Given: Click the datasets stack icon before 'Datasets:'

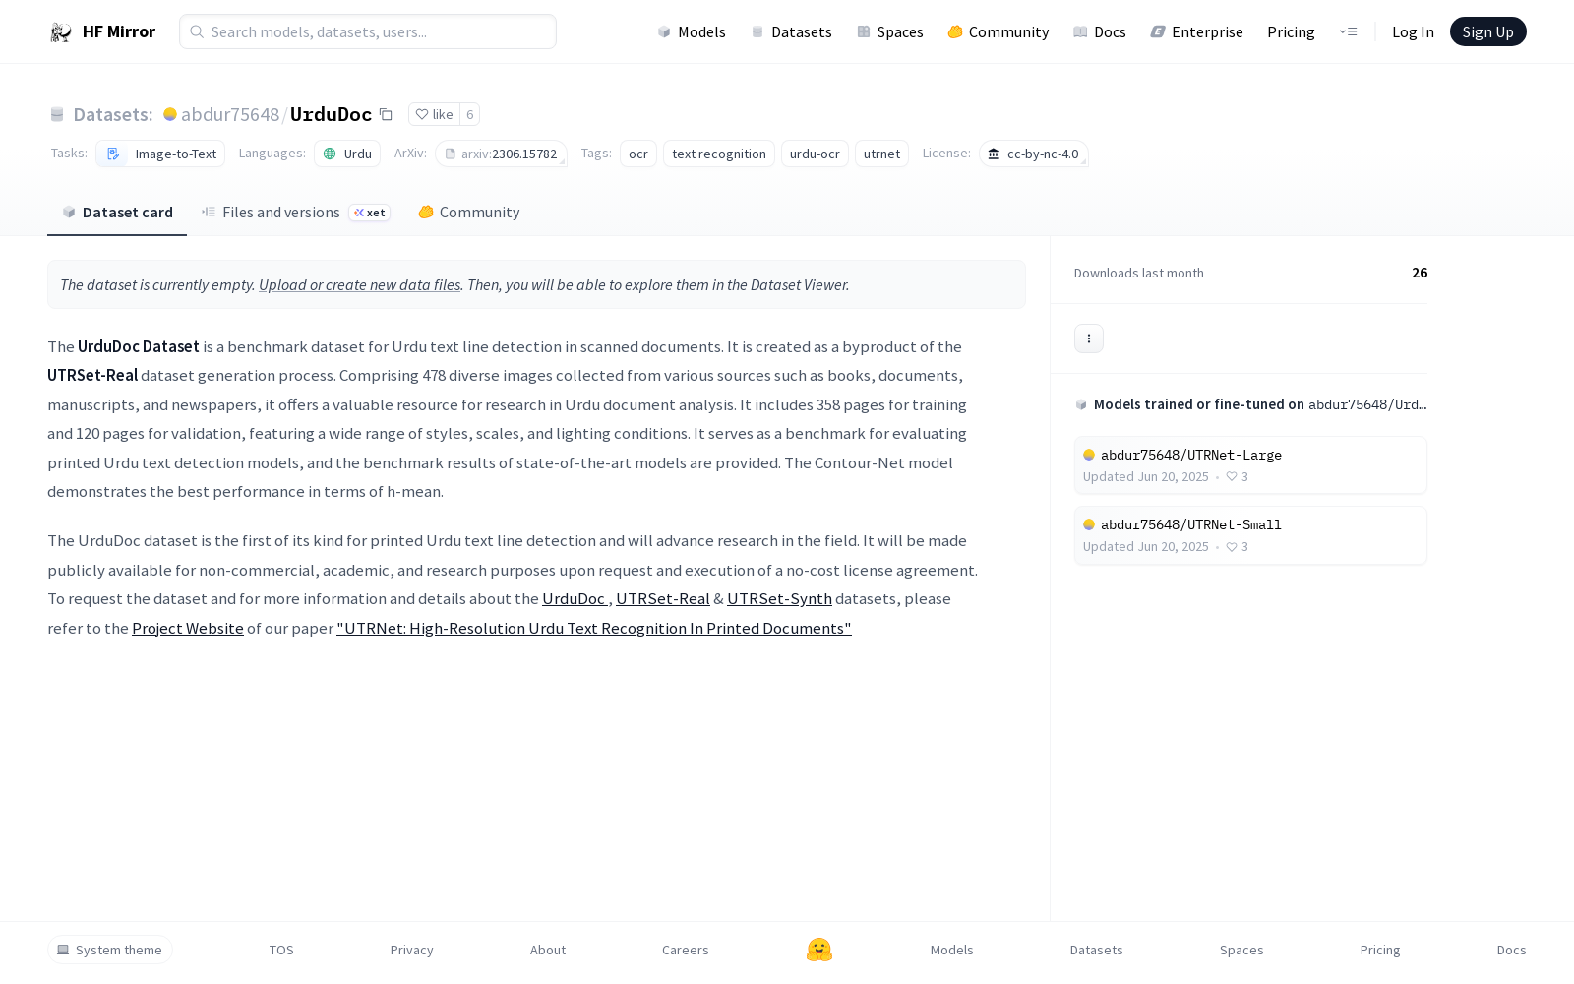Looking at the screenshot, I should pyautogui.click(x=57, y=115).
